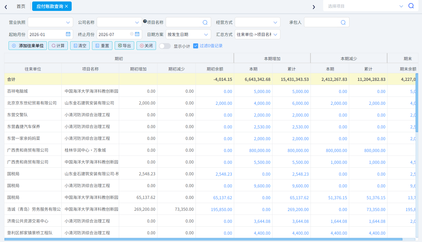The width and height of the screenshot is (422, 242).
Task: Click the left tab-scroll chevron
Action: tap(6, 7)
